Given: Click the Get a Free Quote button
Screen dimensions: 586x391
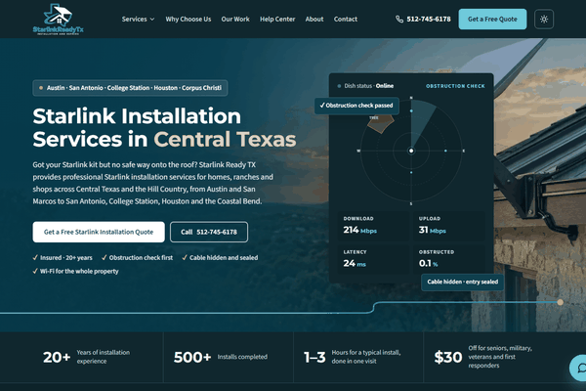Looking at the screenshot, I should tap(492, 20).
